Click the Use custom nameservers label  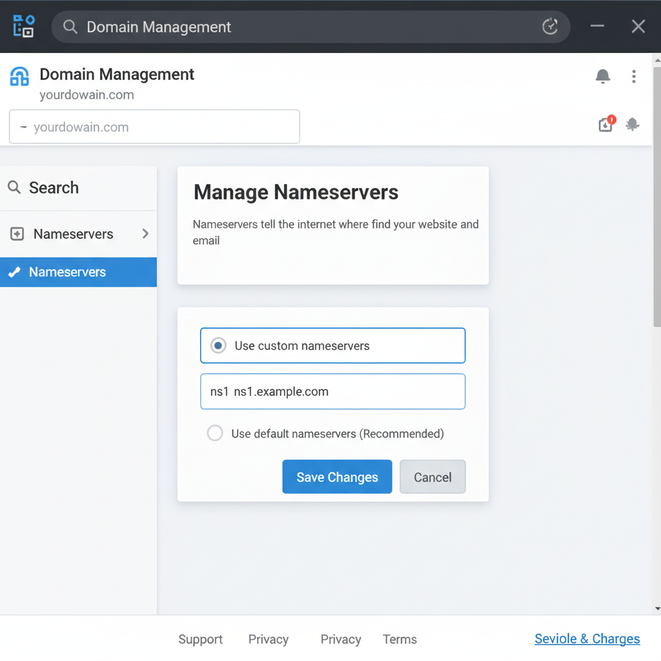302,346
